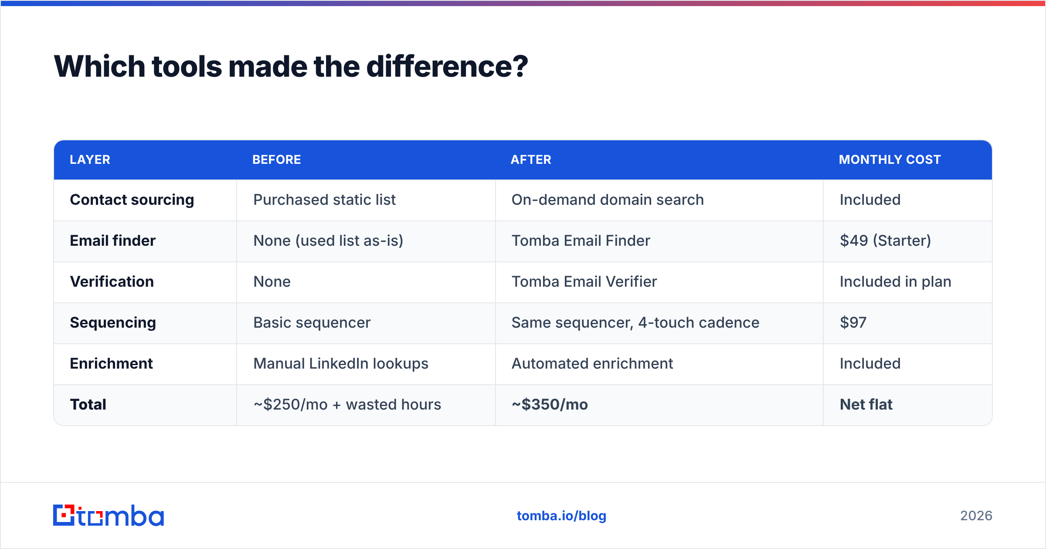Click the 'Verification' row label

coord(112,281)
